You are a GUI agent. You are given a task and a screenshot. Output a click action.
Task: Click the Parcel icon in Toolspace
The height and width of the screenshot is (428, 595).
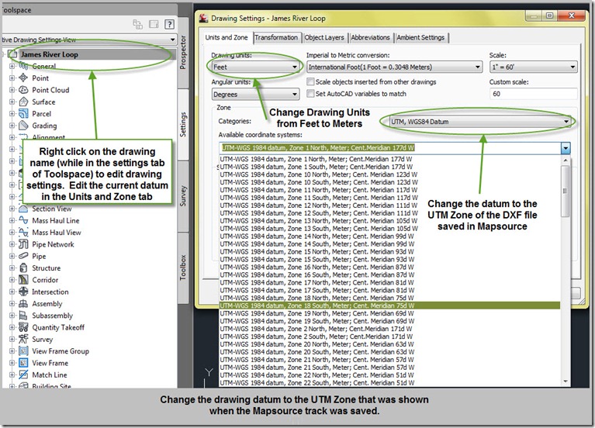pyautogui.click(x=23, y=113)
